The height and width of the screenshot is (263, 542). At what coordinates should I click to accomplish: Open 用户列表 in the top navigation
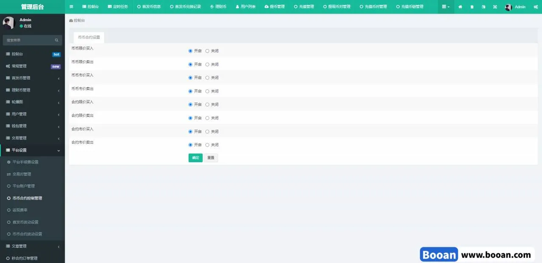click(x=246, y=7)
